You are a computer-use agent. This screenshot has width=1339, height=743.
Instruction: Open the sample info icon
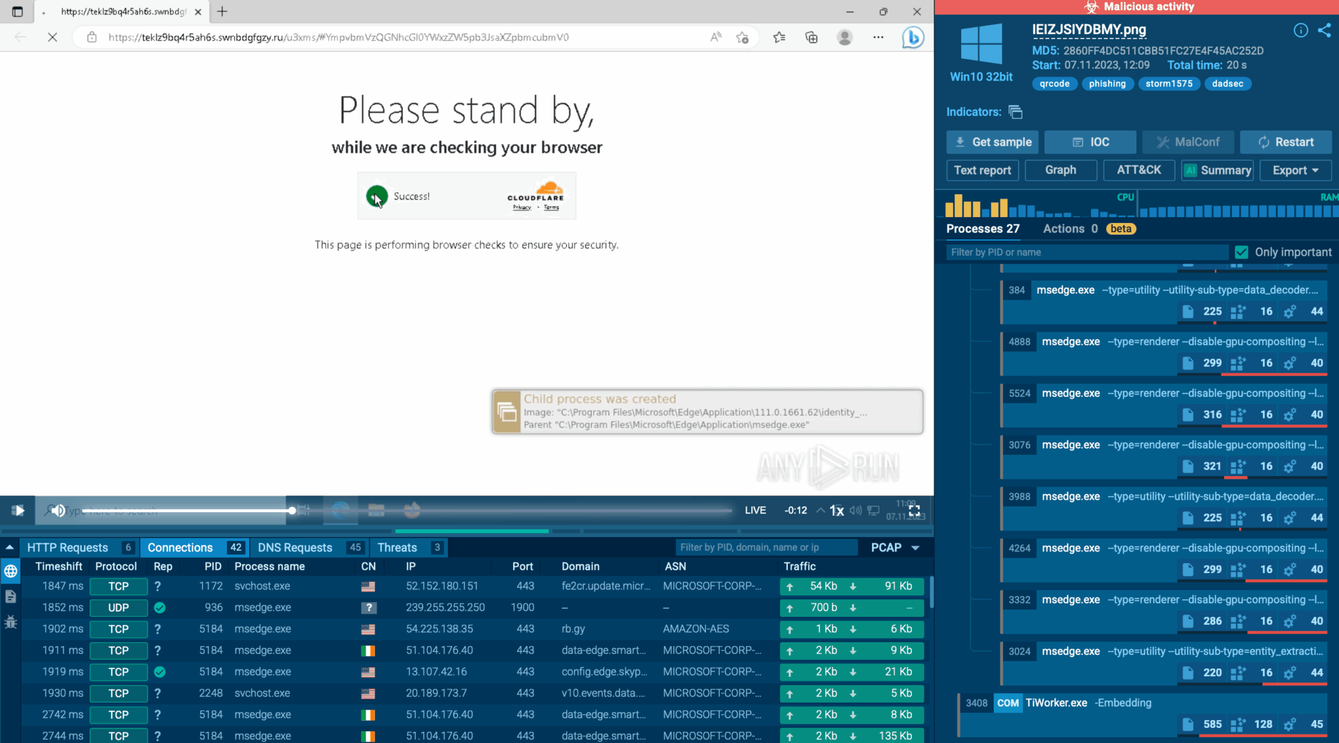[x=1300, y=30]
